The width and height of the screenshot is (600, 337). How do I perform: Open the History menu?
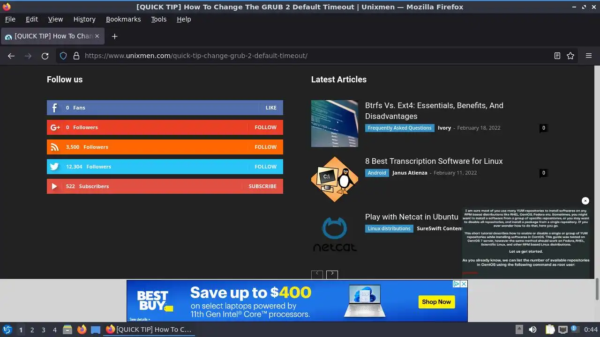(x=84, y=19)
